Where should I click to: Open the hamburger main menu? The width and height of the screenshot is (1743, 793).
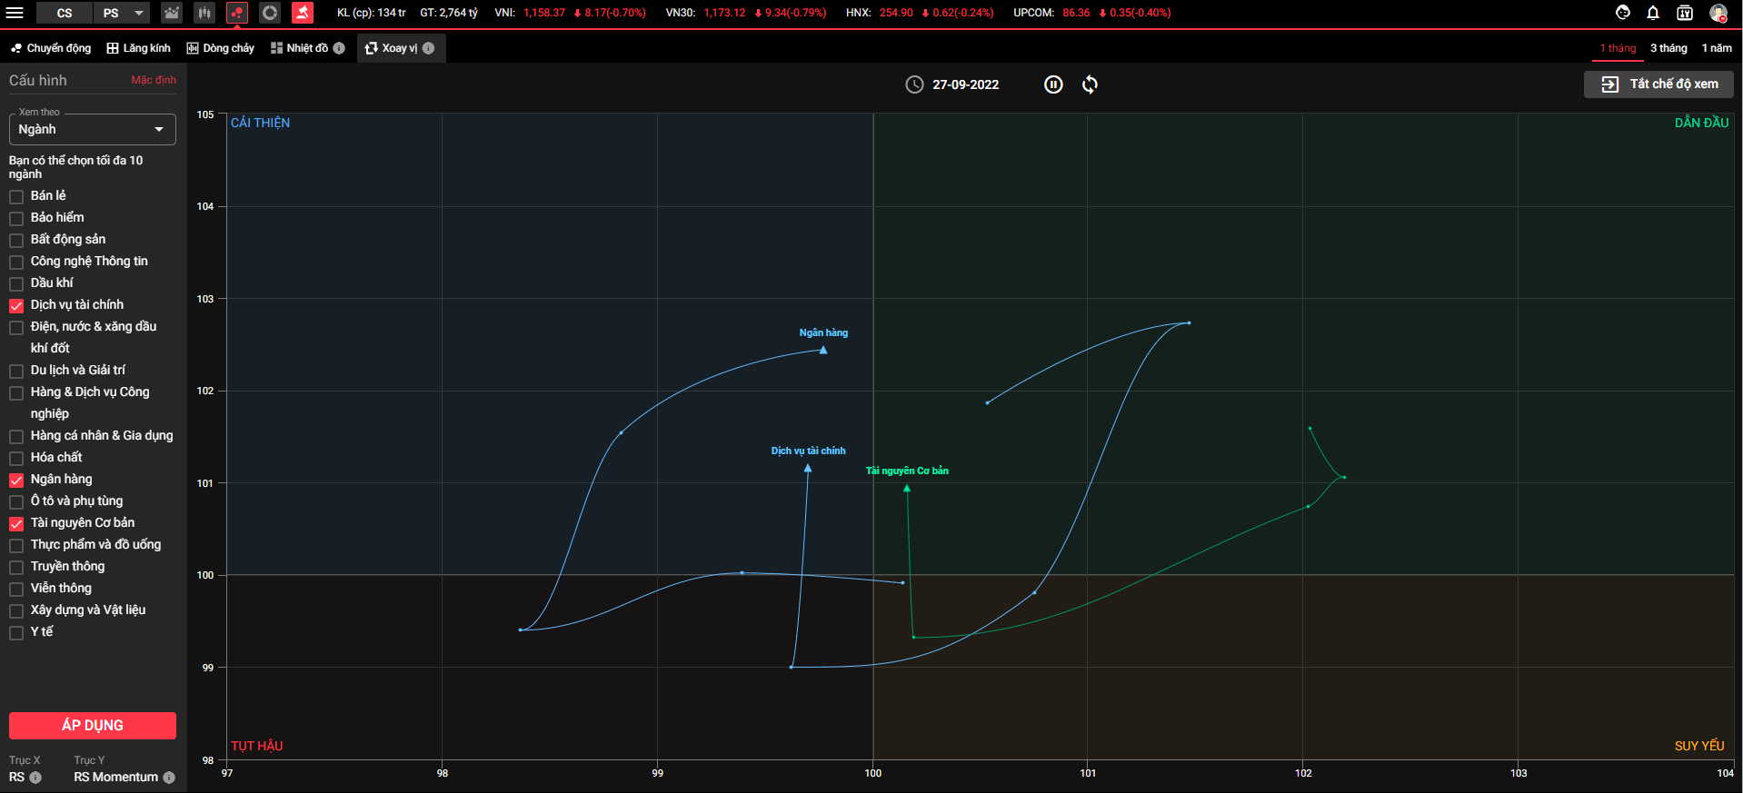pos(15,13)
